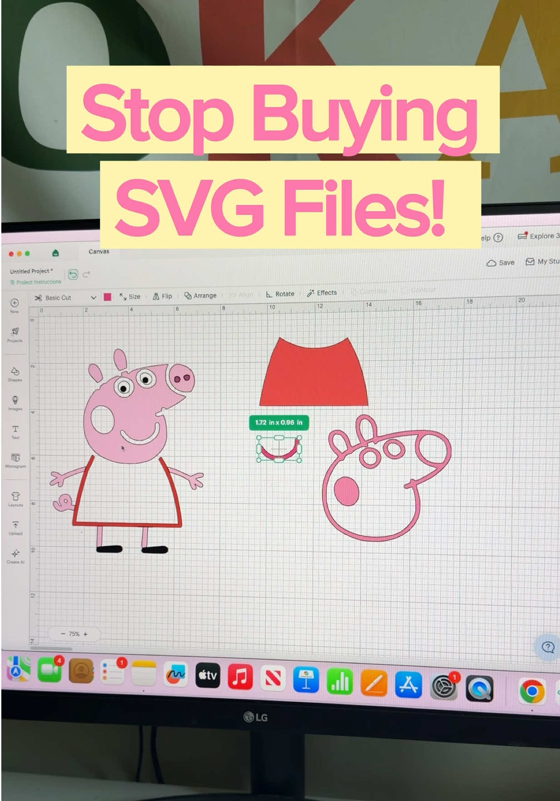This screenshot has height=801, width=560.
Task: Select the red dress shape on canvas
Action: point(314,371)
